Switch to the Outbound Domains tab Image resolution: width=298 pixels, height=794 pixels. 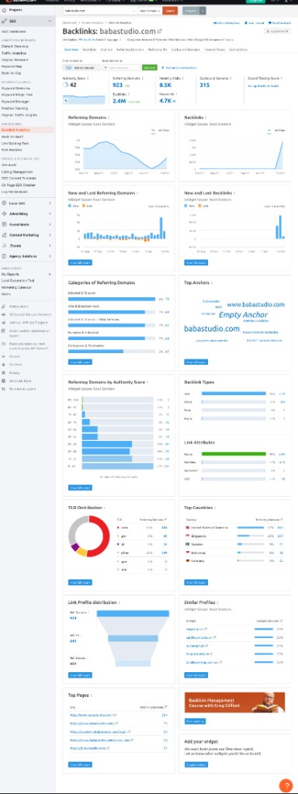185,50
